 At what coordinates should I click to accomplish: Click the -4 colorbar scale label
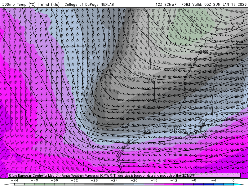pyautogui.click(x=214, y=180)
